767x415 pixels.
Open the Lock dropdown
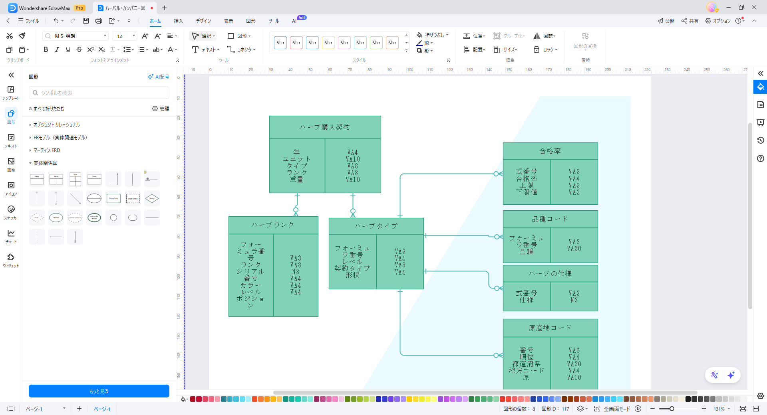click(x=545, y=49)
